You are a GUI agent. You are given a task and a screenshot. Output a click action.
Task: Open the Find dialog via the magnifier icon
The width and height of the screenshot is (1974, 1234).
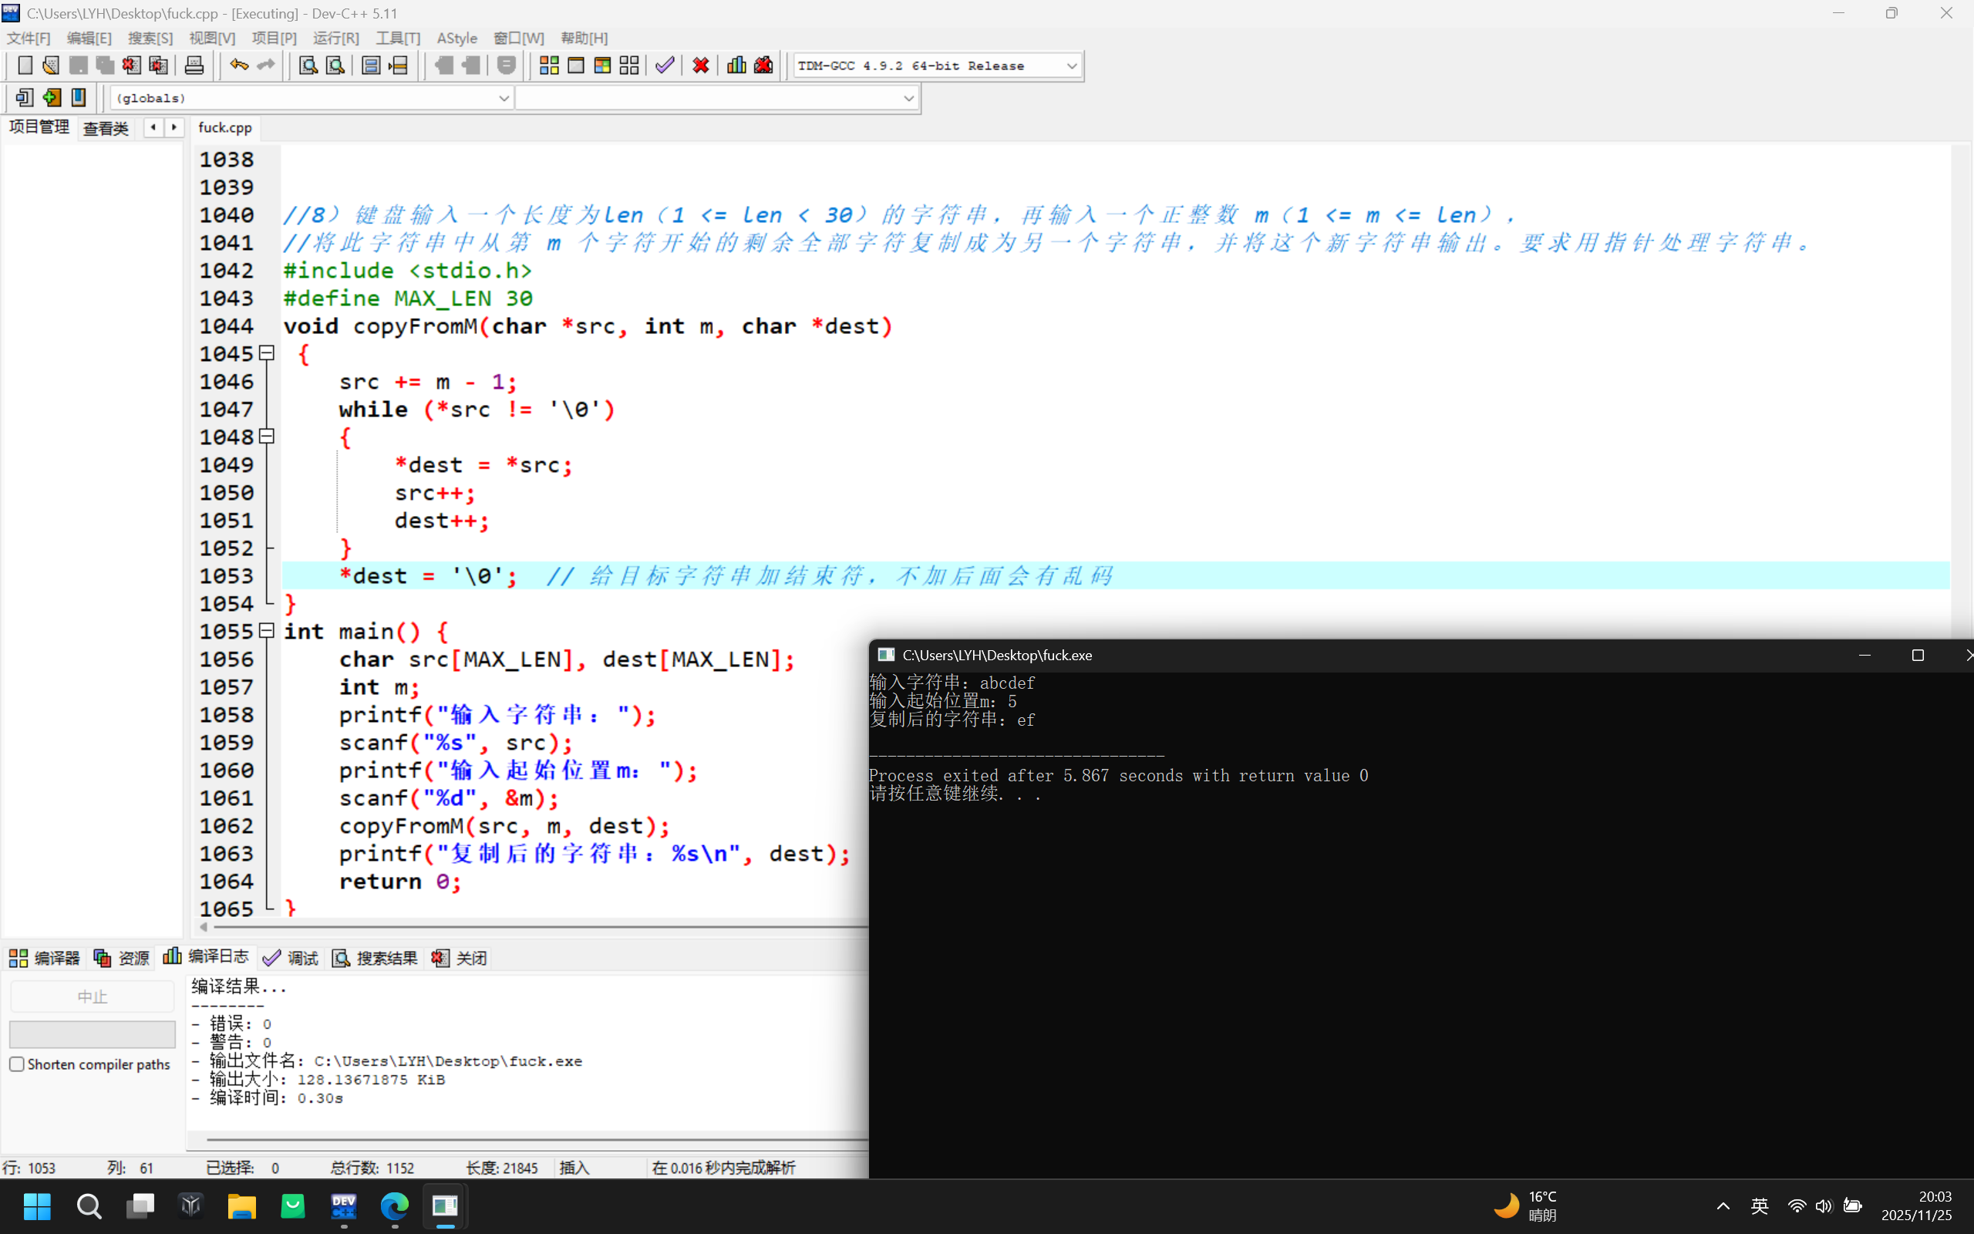[x=308, y=66]
